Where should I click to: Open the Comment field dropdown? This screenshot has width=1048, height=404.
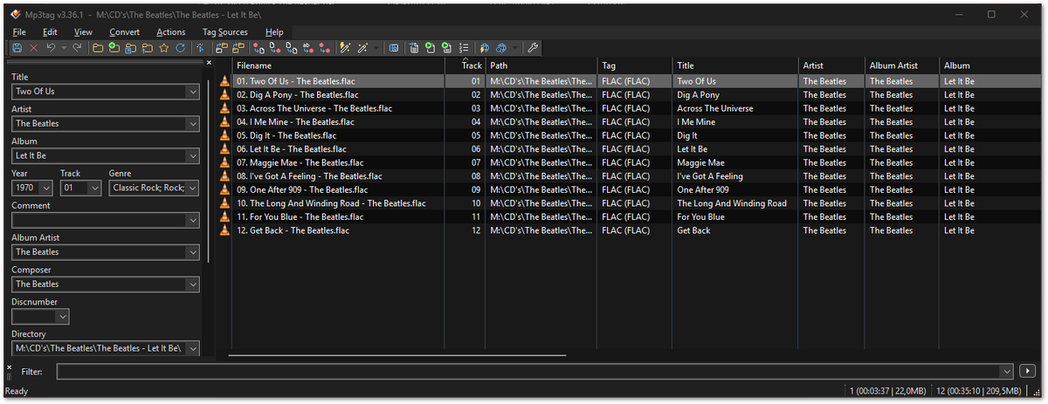[x=192, y=220]
